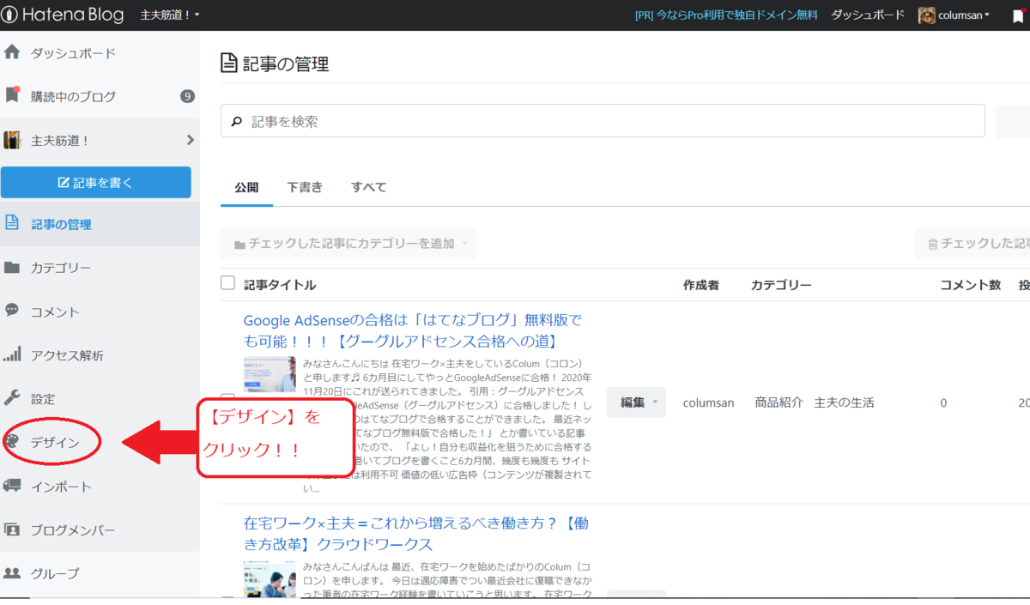
Task: Open 購読中のブログ bookmark icon
Action: pyautogui.click(x=12, y=95)
